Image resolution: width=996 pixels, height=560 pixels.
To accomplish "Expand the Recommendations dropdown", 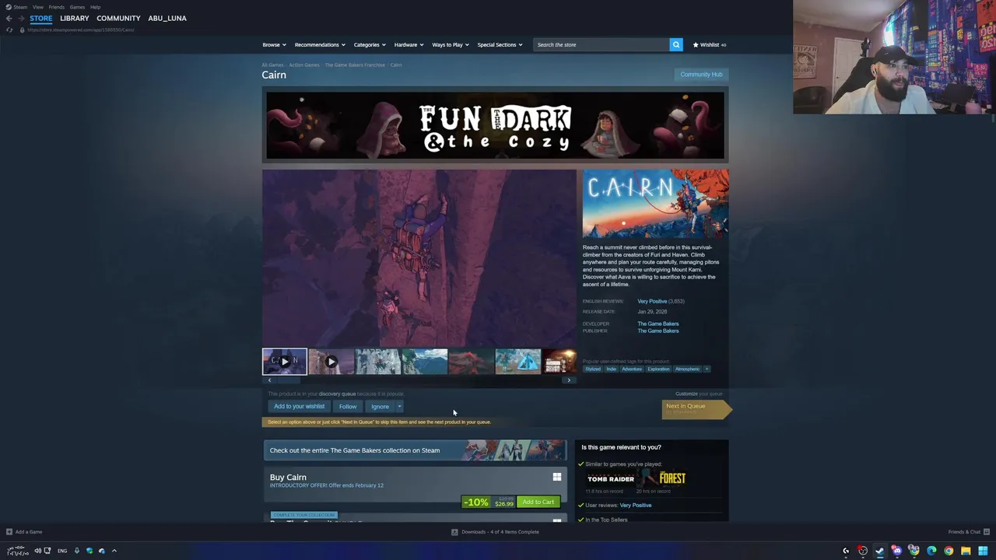I will (320, 44).
